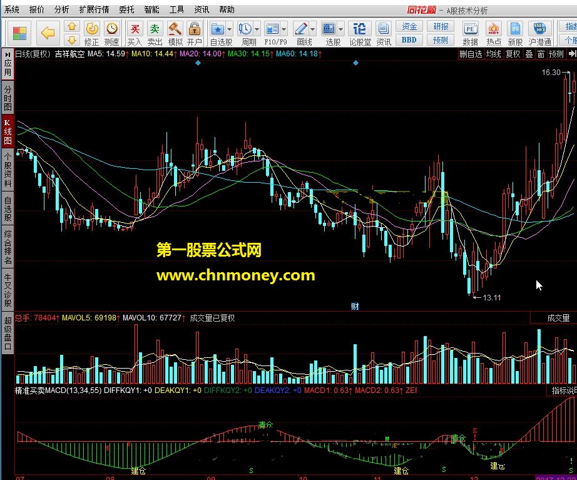
Task: Click the up arrow toolbar icon
Action: coord(72,26)
